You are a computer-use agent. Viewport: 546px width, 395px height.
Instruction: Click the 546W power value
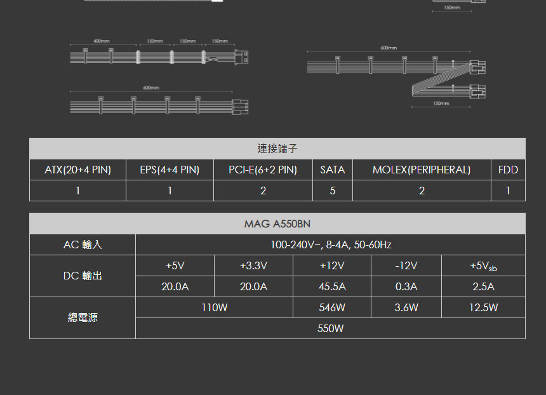(332, 307)
